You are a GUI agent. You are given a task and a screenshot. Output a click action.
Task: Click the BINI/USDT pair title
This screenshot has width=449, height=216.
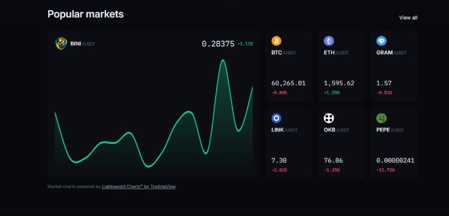click(83, 44)
